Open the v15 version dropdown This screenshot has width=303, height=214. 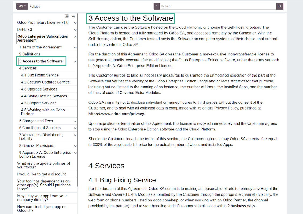pyautogui.click(x=22, y=6)
